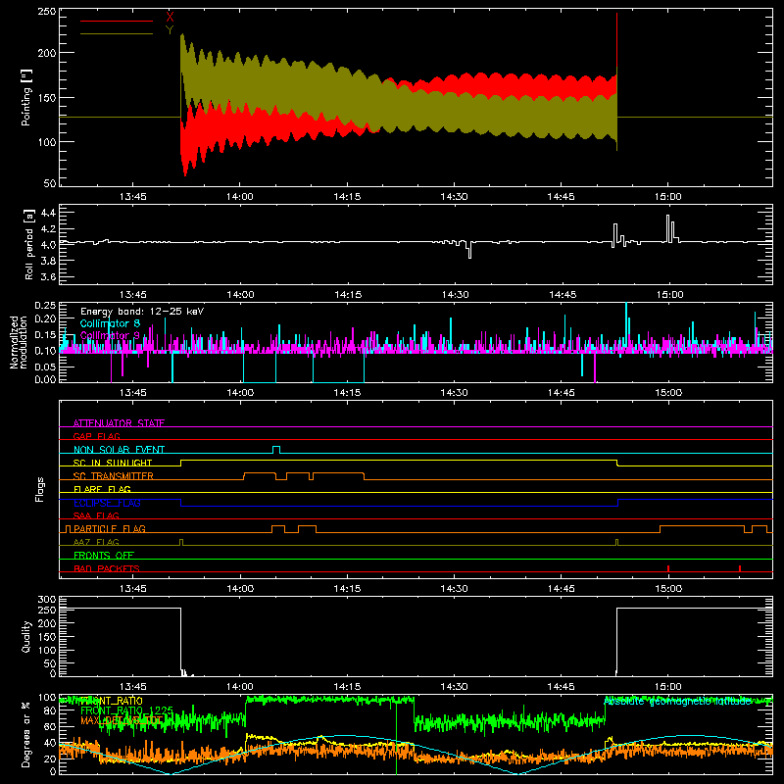Select the NON_SOLAR_EVENT label
The image size is (784, 784).
(119, 450)
